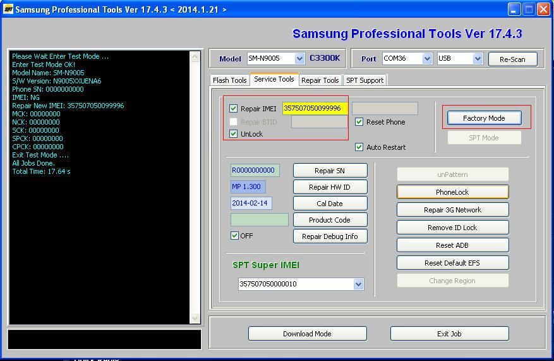Image resolution: width=554 pixels, height=361 pixels.
Task: Uncheck the OFF checkbox
Action: coord(234,235)
